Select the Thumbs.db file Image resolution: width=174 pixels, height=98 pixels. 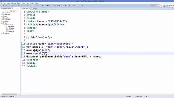[x=11, y=32]
